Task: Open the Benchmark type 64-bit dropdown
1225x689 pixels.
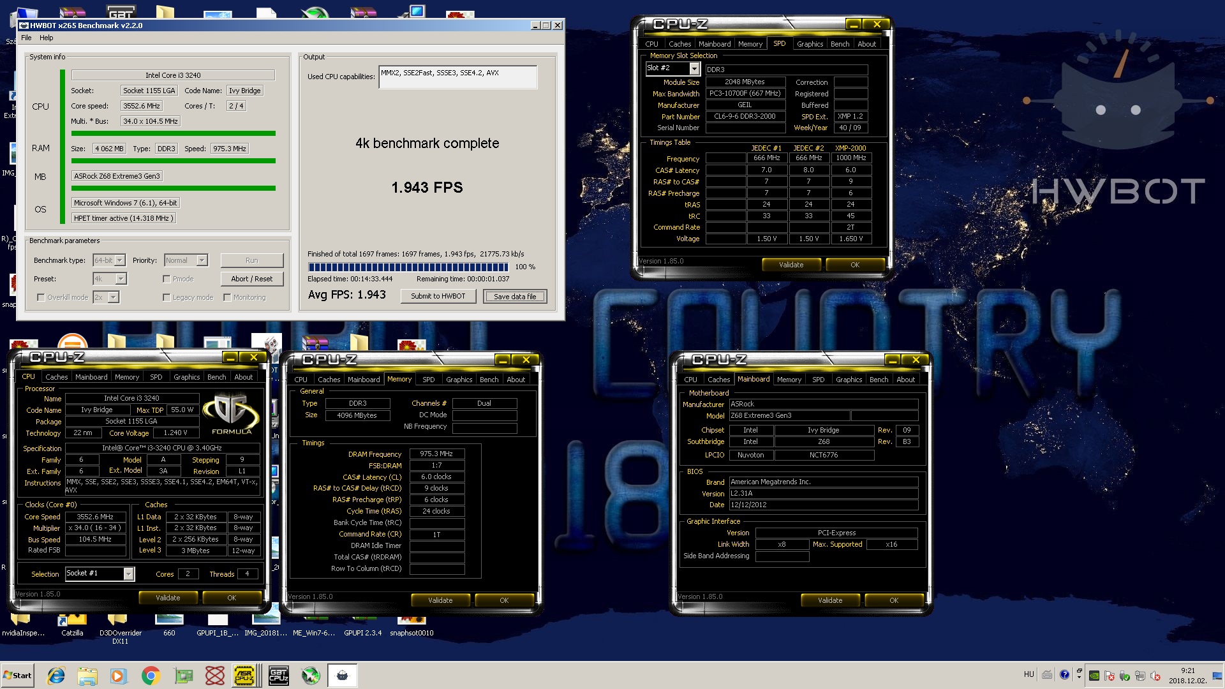Action: [109, 260]
